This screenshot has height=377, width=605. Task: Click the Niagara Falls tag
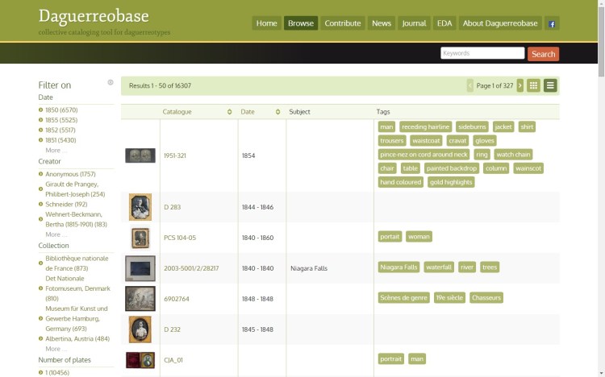(398, 267)
